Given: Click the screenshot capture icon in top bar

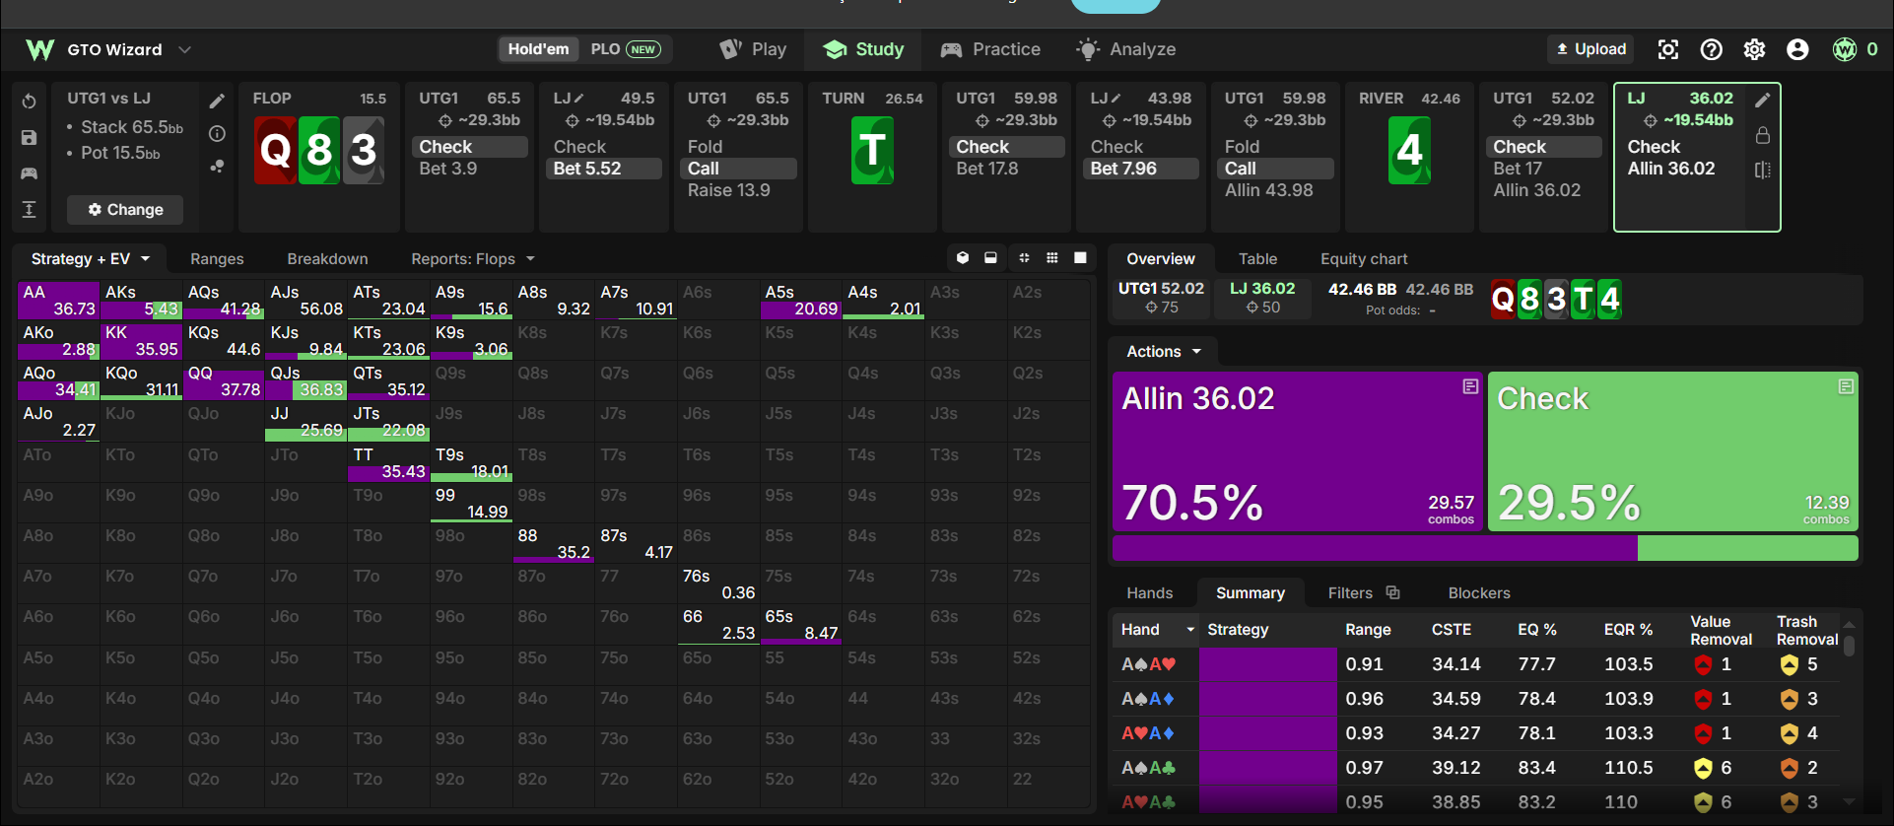Looking at the screenshot, I should (1667, 49).
